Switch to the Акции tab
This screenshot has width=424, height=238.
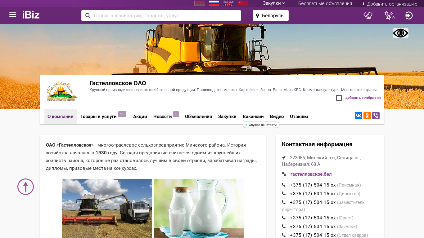[140, 117]
